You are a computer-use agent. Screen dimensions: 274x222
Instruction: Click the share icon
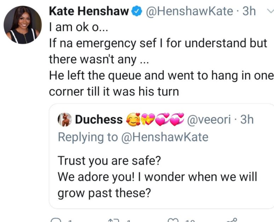232,220
